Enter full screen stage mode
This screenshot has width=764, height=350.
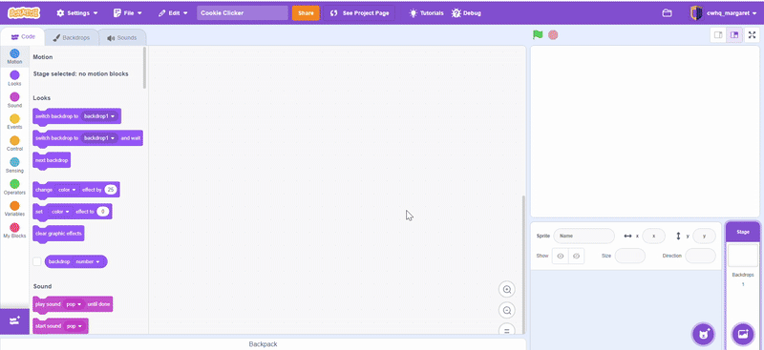click(x=752, y=35)
